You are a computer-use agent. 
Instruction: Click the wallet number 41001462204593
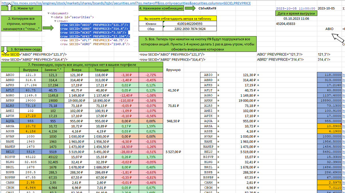(x=190, y=24)
